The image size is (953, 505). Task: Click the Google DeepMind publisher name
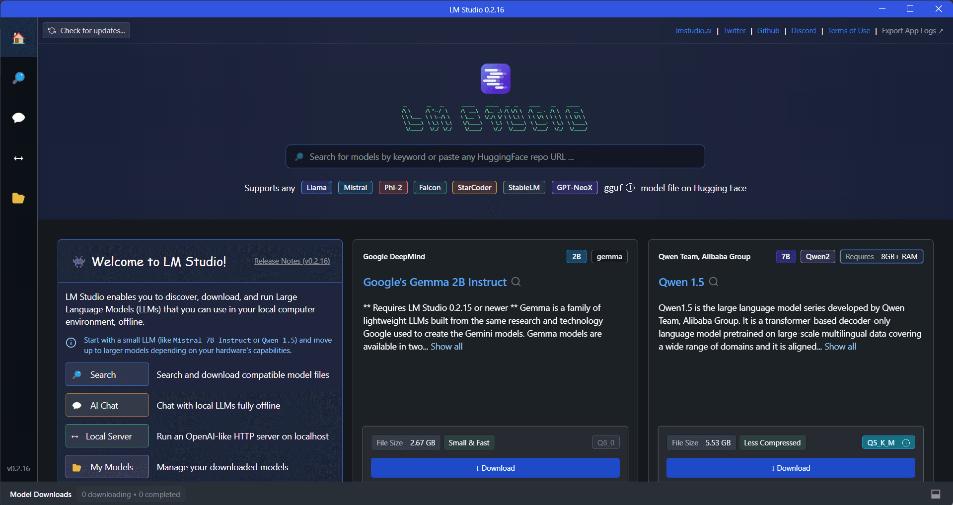394,257
